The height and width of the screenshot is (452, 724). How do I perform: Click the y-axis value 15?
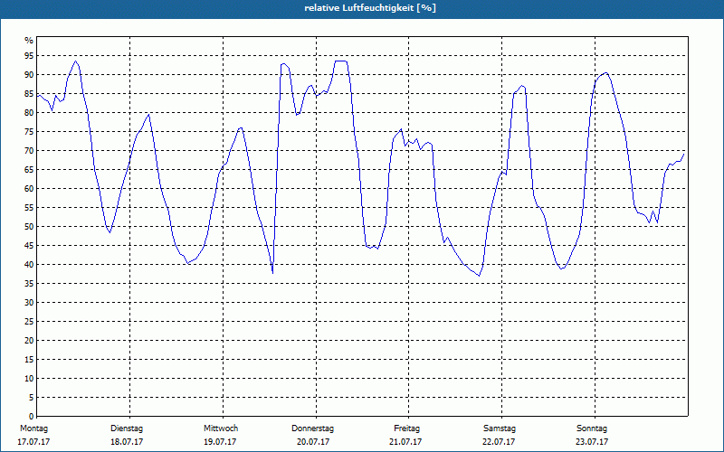(x=29, y=360)
